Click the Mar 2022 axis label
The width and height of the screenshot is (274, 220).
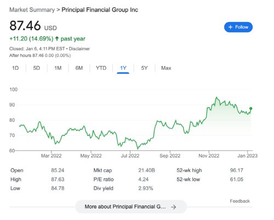pos(51,156)
